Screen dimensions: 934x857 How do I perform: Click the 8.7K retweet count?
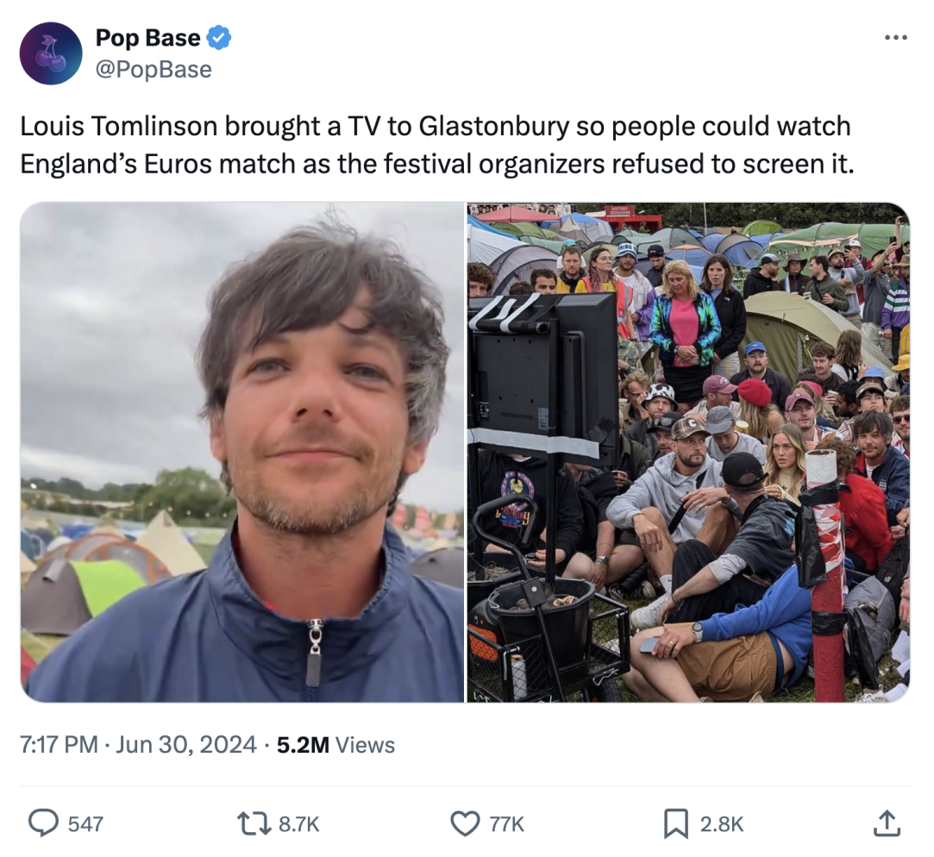tap(299, 824)
